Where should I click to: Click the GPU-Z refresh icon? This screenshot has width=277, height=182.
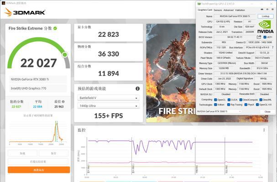click(267, 10)
